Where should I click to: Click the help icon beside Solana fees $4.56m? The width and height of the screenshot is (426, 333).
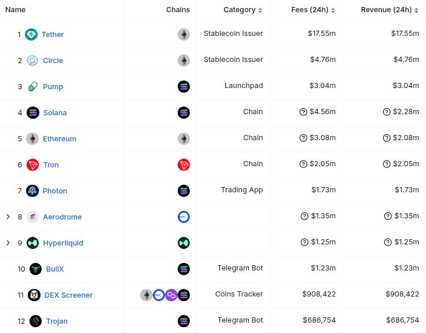(303, 112)
